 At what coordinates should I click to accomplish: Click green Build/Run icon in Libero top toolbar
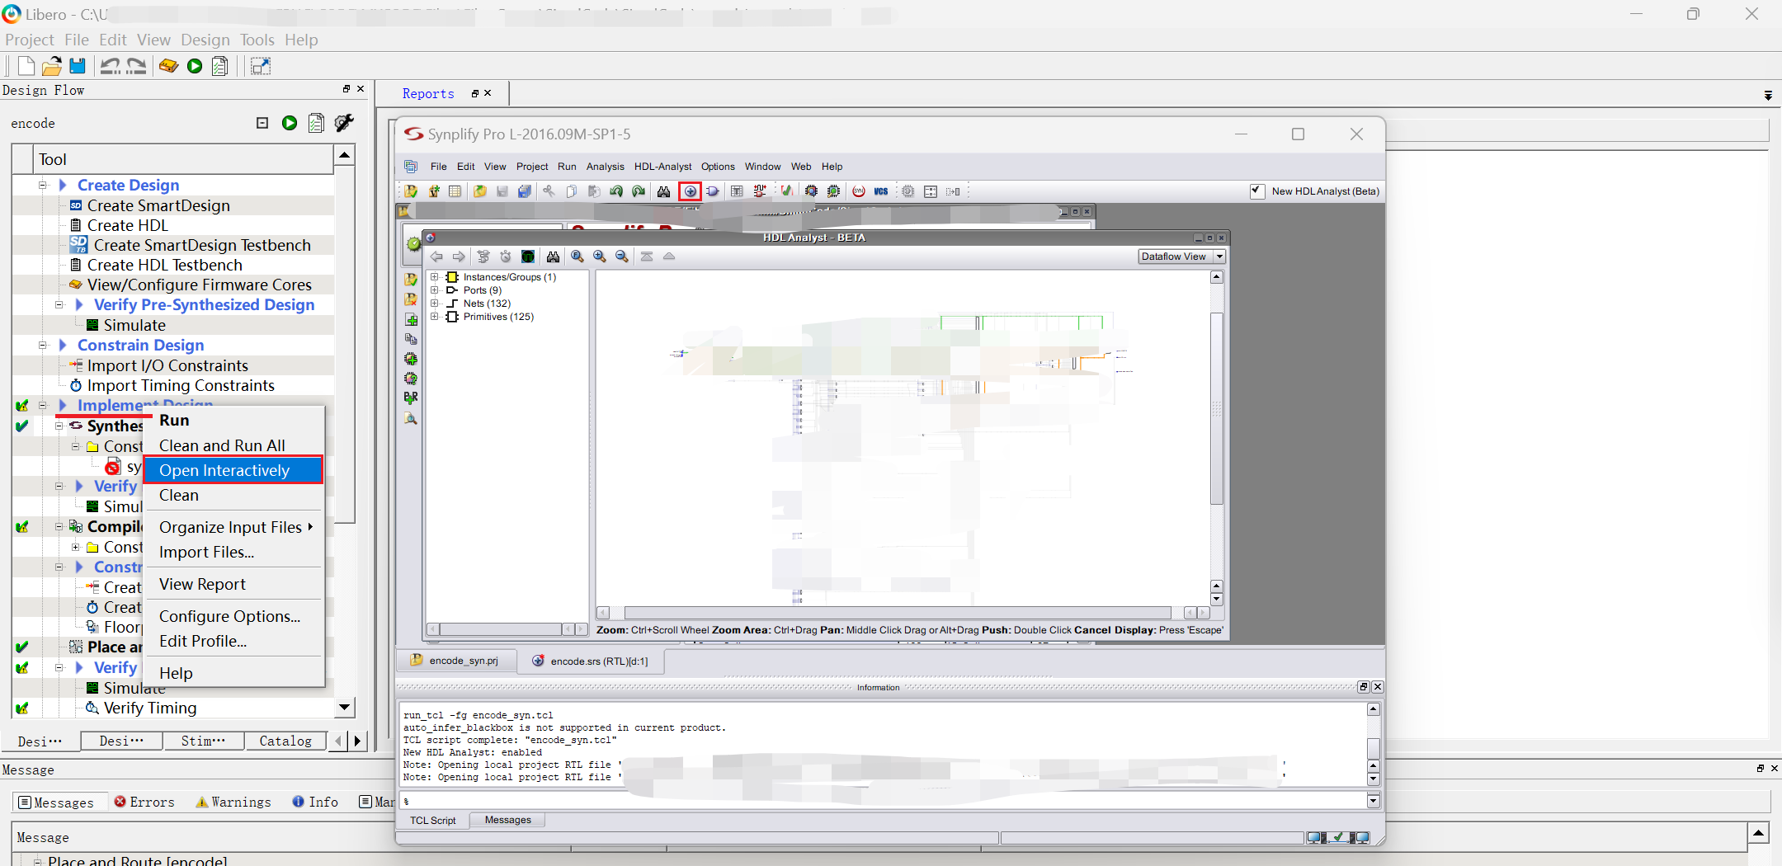click(x=195, y=66)
